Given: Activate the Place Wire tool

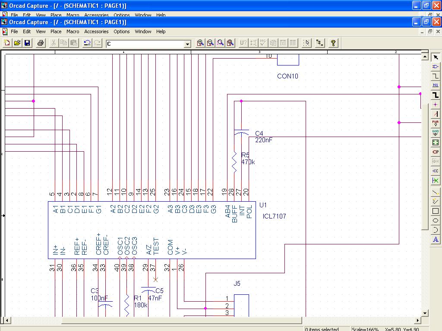Looking at the screenshot, I should pyautogui.click(x=436, y=76).
